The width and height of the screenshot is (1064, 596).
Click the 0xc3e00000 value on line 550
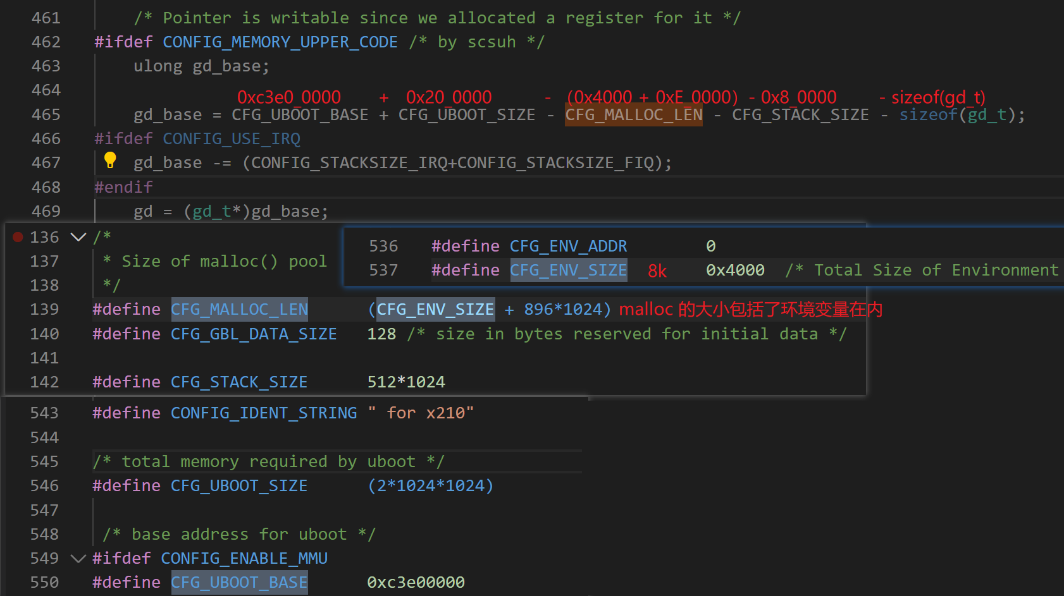(x=416, y=582)
